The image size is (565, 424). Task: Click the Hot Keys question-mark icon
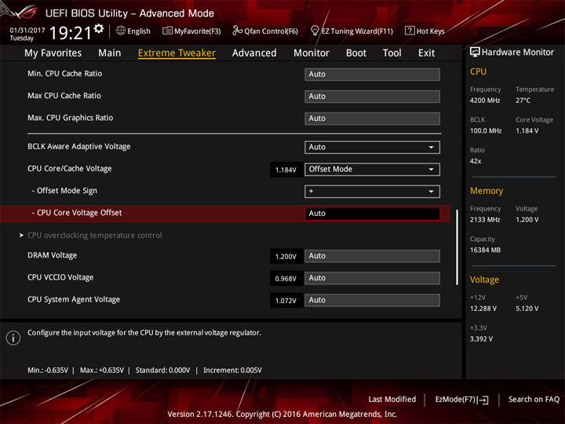point(410,31)
